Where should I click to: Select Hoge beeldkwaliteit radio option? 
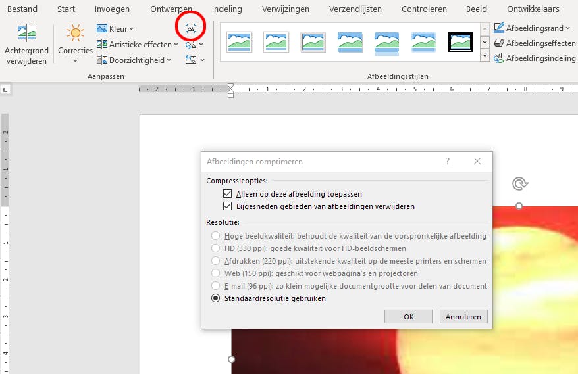(216, 236)
